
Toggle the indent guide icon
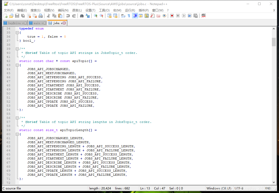point(135,16)
